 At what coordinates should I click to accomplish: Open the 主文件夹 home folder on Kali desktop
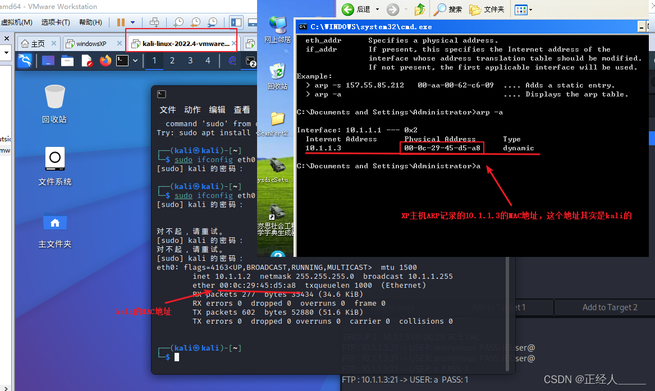[x=54, y=231]
